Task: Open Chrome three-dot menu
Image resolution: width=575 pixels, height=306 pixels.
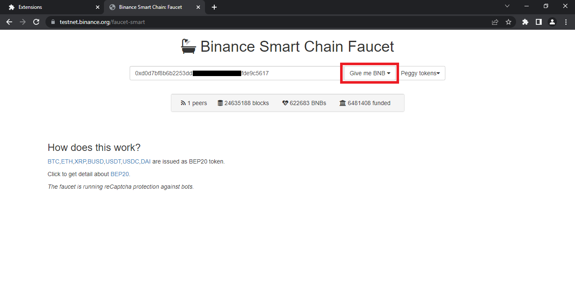Action: point(566,22)
